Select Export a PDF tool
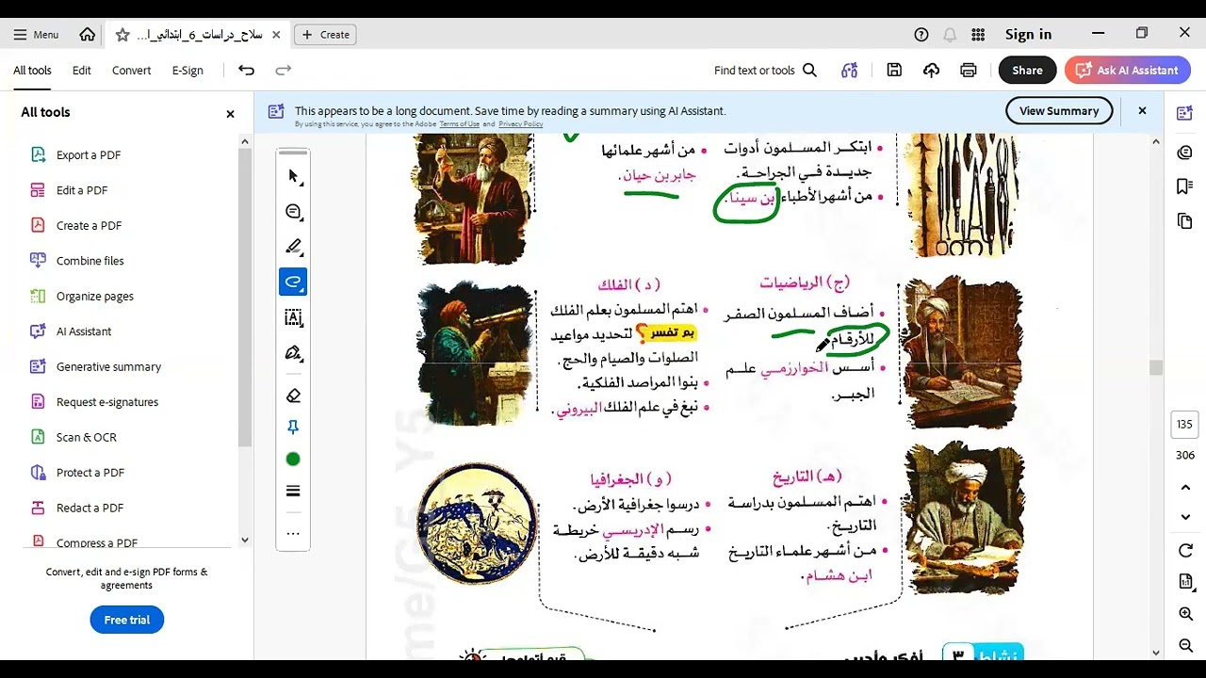 [89, 155]
